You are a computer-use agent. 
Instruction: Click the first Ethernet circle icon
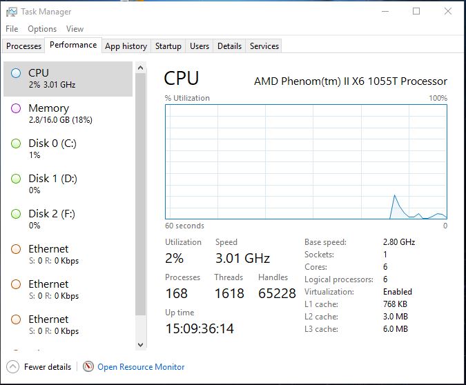point(16,249)
